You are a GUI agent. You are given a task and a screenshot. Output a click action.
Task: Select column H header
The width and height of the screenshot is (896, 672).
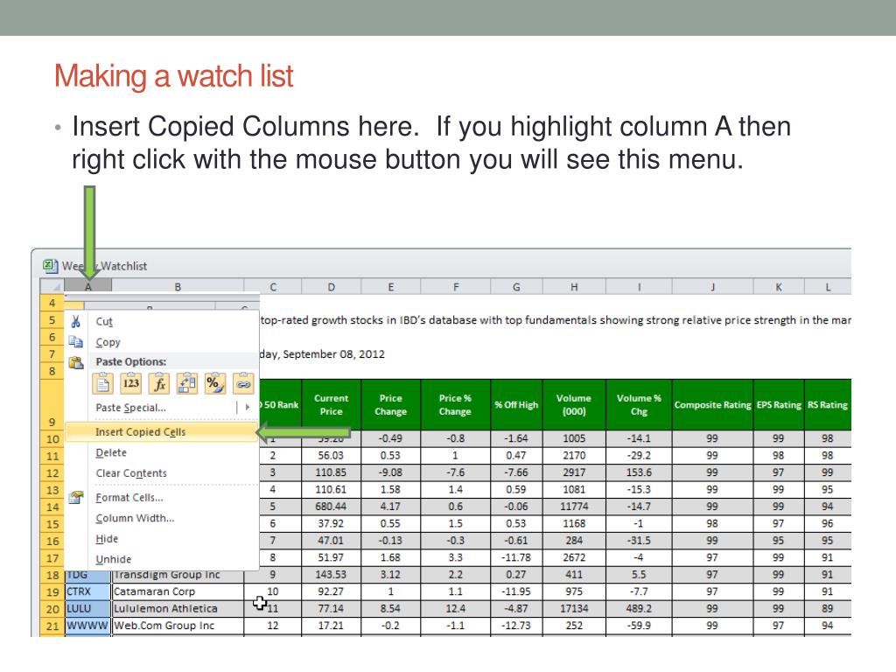(x=574, y=287)
